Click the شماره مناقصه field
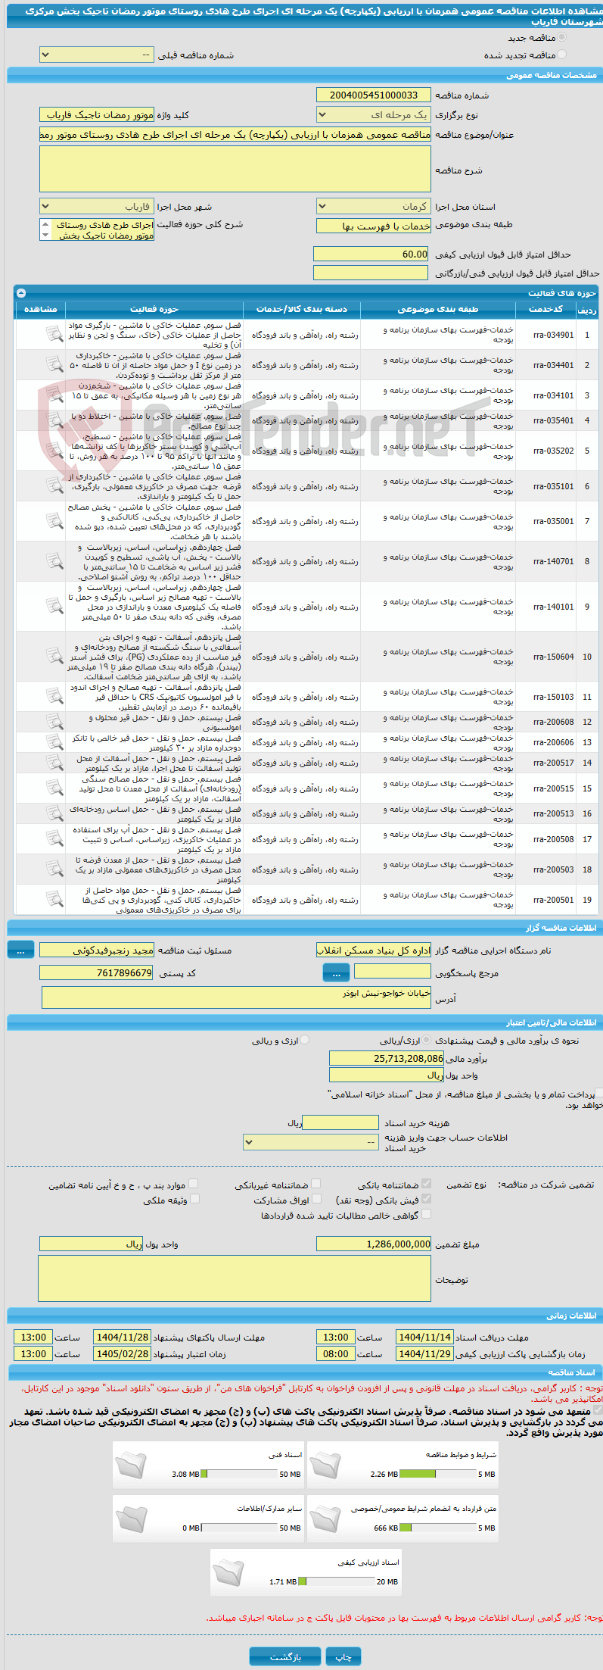 coord(374,95)
